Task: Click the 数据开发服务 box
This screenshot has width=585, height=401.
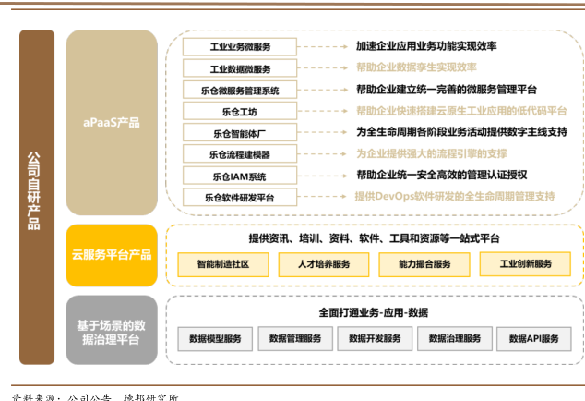Action: [x=375, y=339]
